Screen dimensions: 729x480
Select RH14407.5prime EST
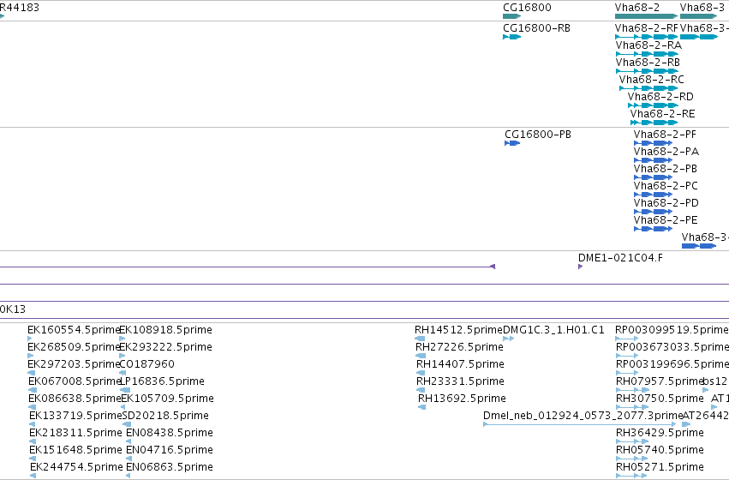(460, 364)
